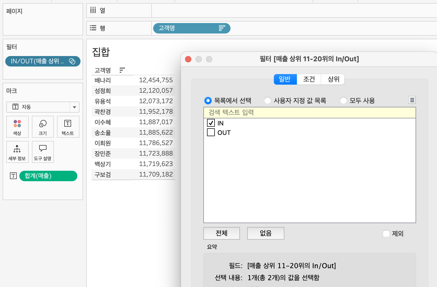
Task: Click the sales value 11,719,623
Action: pos(156,164)
